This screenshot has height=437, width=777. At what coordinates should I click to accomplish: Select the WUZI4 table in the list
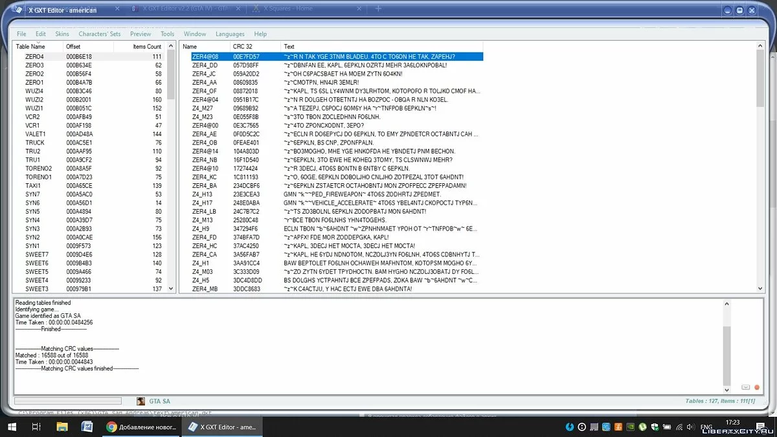point(34,91)
